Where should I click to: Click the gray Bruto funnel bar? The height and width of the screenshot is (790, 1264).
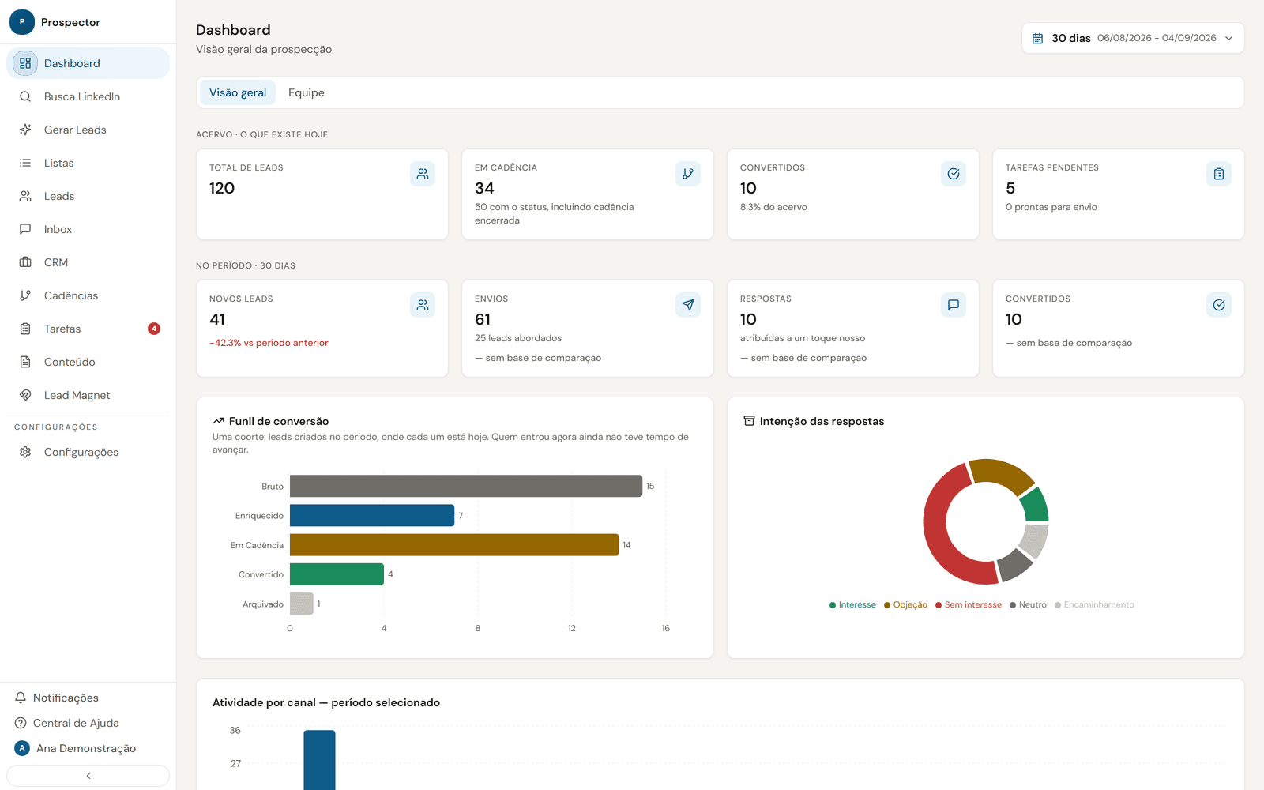coord(466,486)
